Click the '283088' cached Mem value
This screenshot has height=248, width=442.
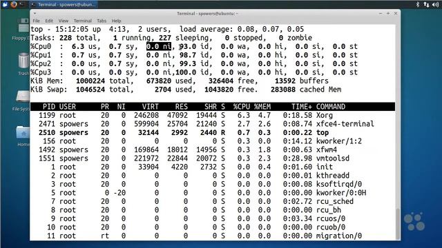coord(283,90)
